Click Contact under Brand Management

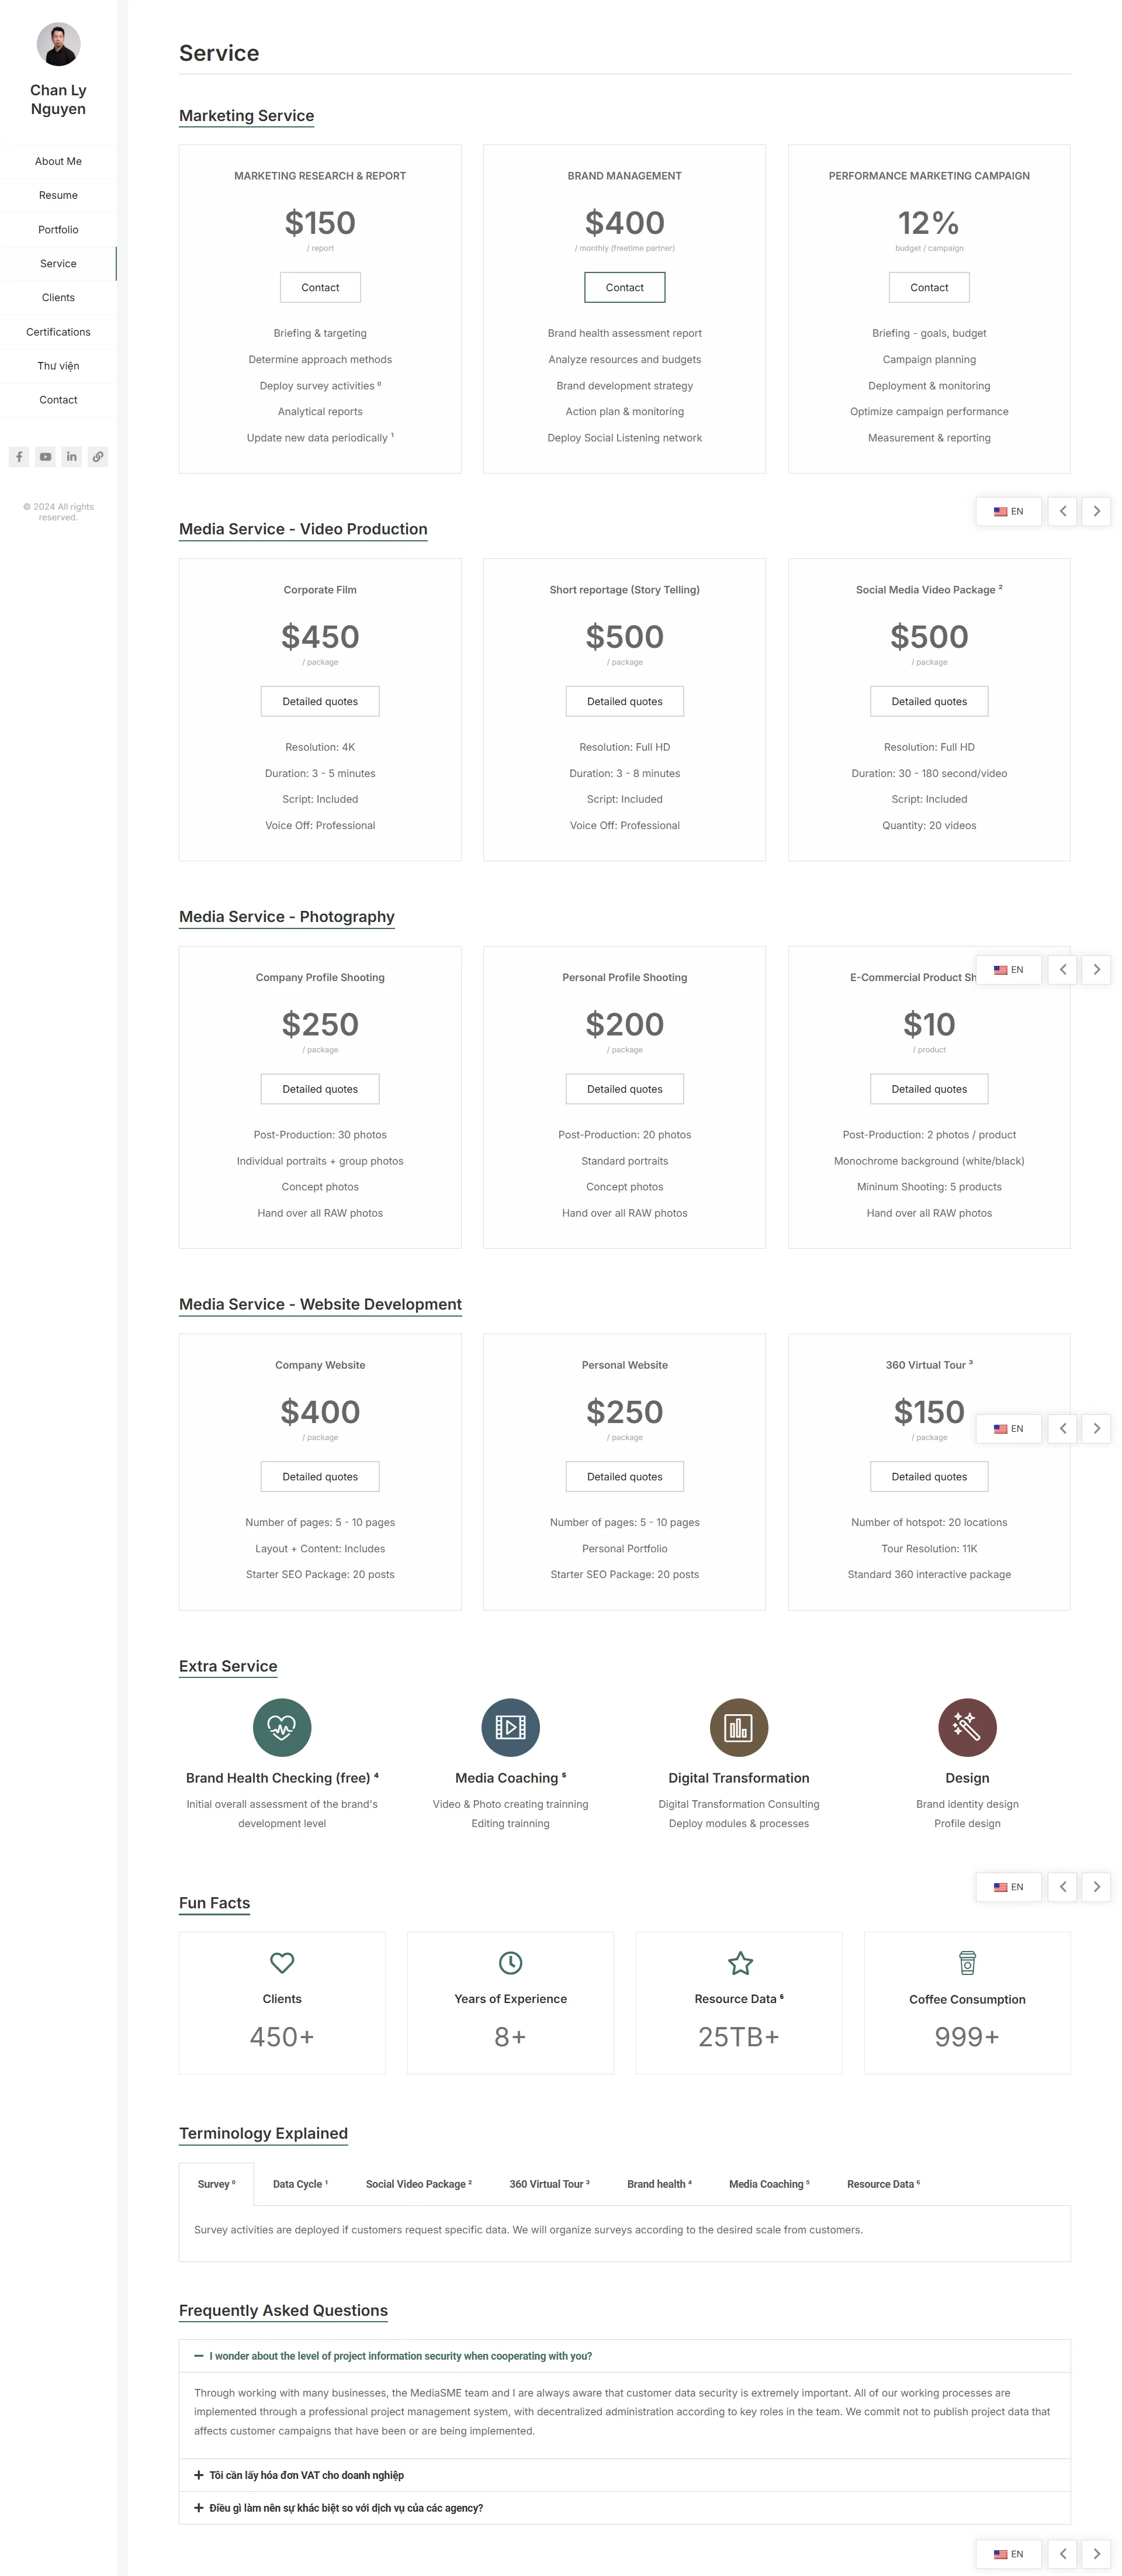tap(624, 287)
